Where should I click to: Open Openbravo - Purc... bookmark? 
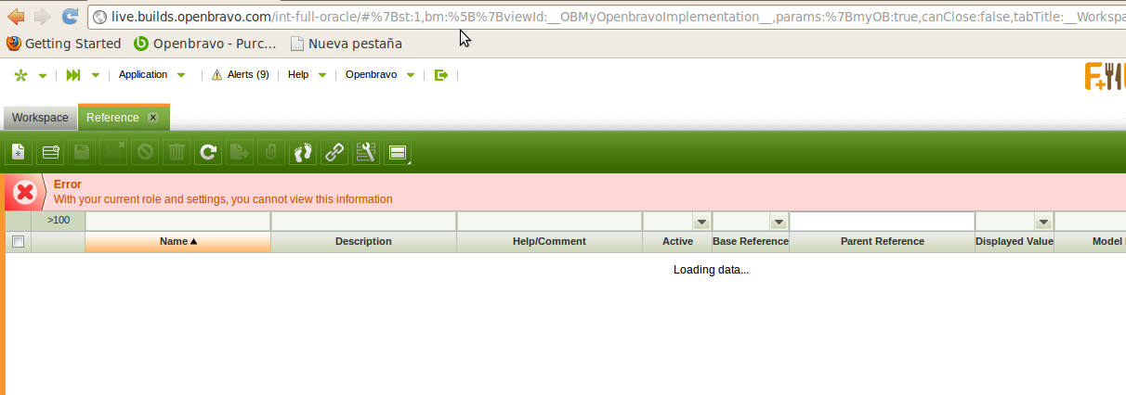point(205,44)
